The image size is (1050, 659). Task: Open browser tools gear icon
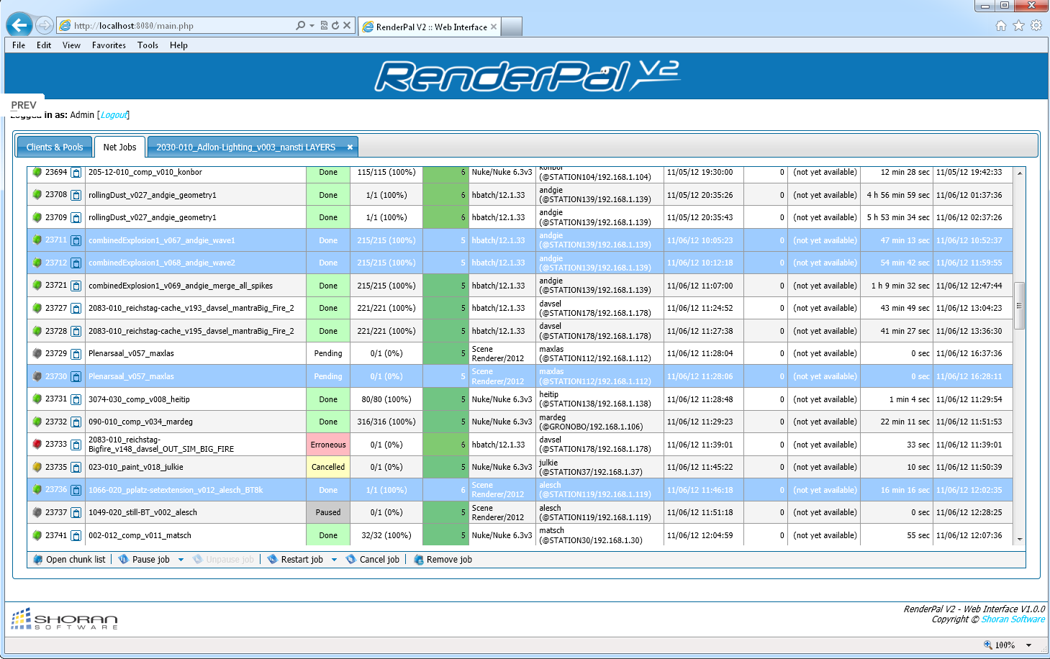pyautogui.click(x=1036, y=25)
